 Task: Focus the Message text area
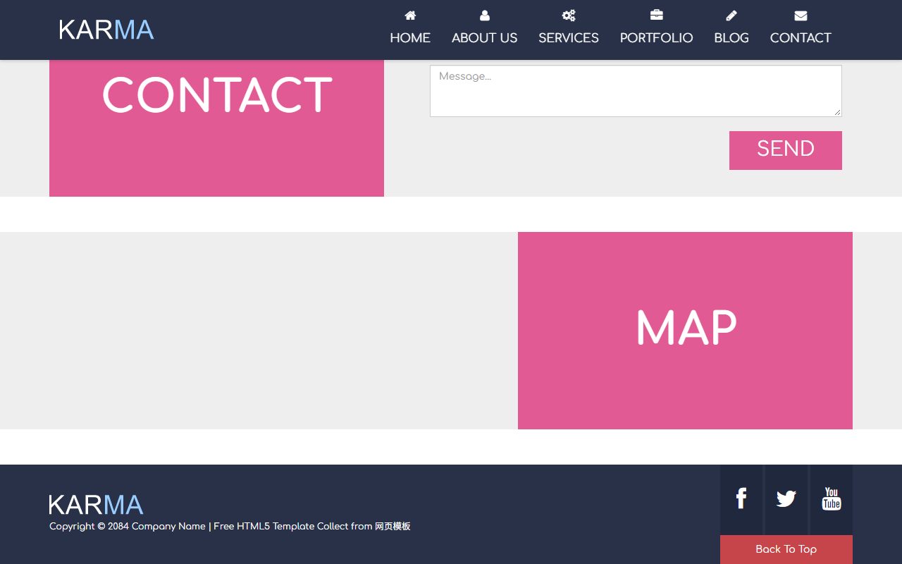[x=636, y=91]
